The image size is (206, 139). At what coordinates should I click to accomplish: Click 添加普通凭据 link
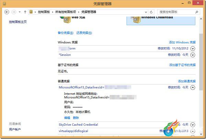(187, 81)
